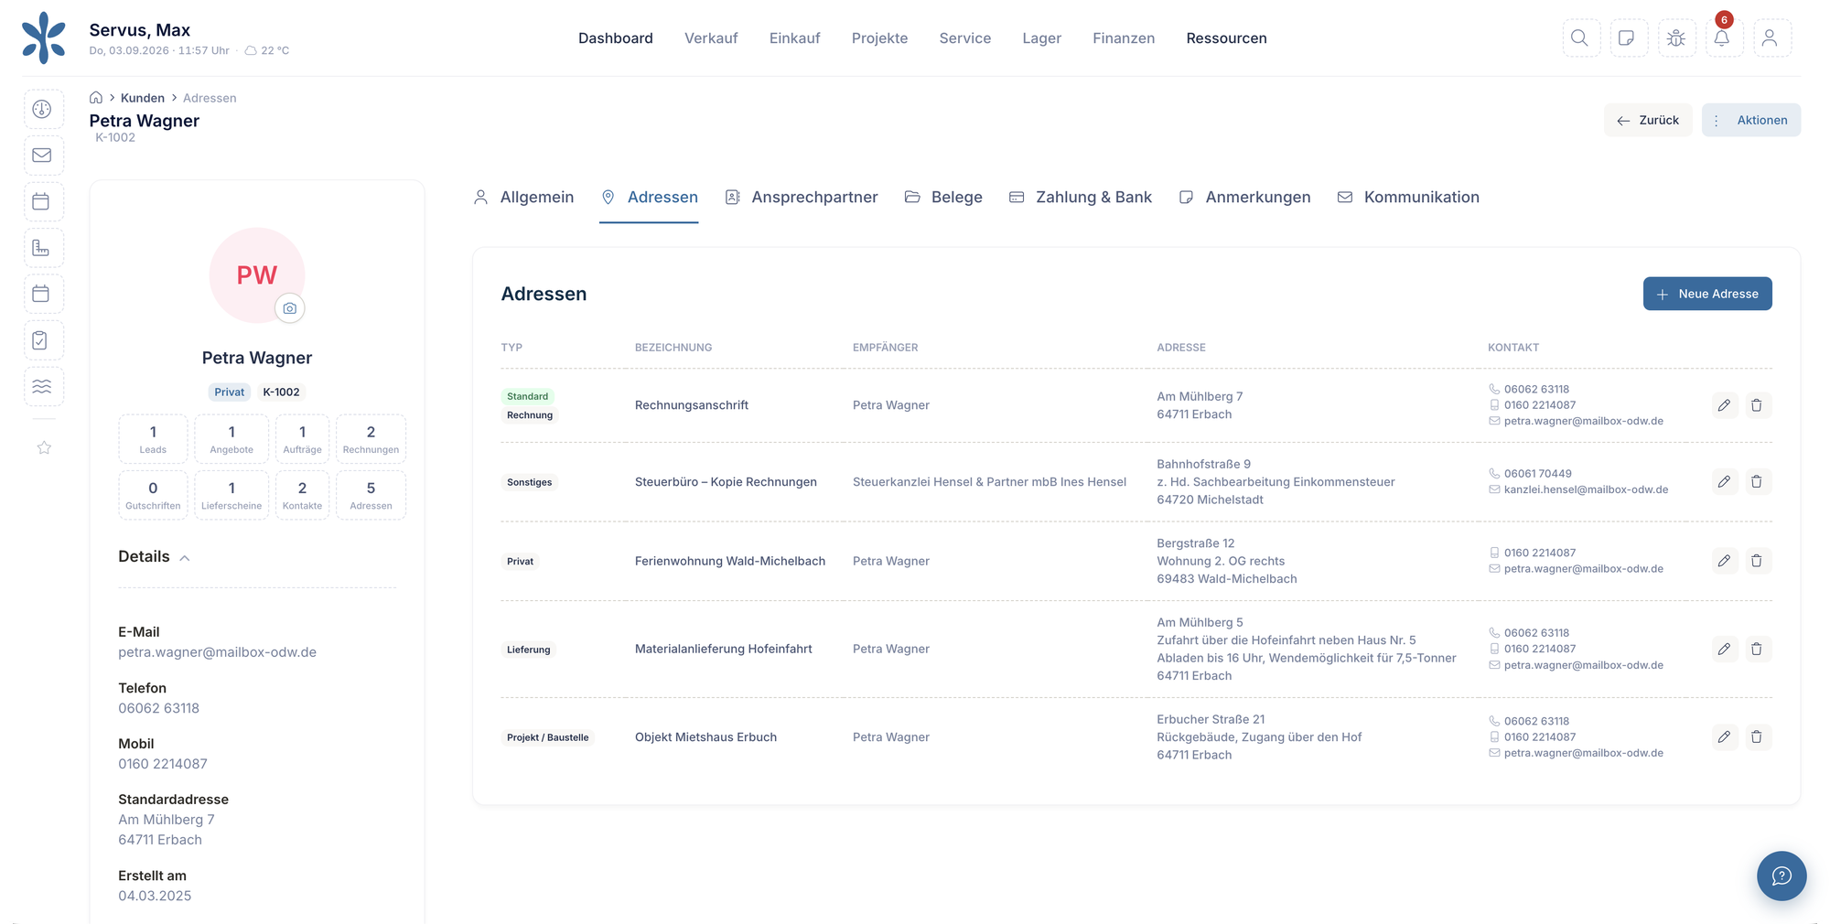The image size is (1830, 924).
Task: Open the Belege tab
Action: (x=943, y=198)
